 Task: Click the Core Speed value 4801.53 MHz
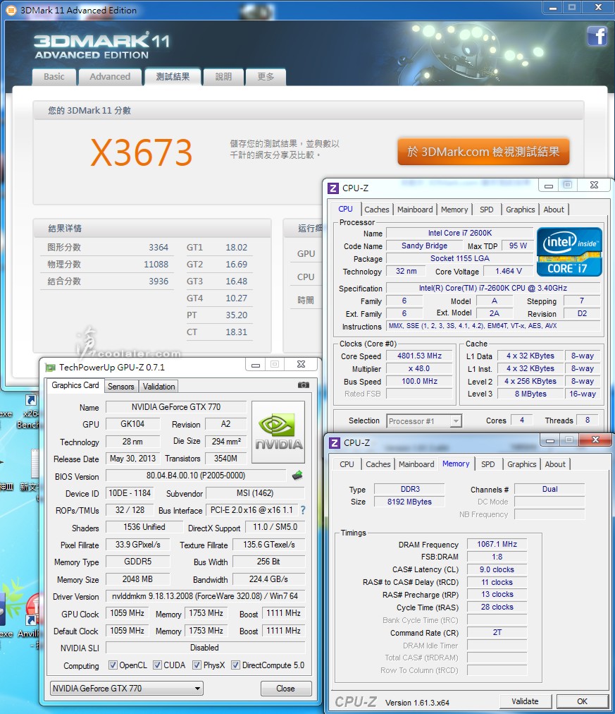click(x=419, y=356)
